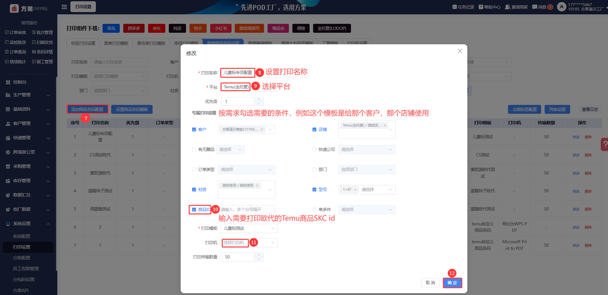Screen dimensions: 608x295
Task: Click 快递管理 sidebar icon
Action: 8,138
